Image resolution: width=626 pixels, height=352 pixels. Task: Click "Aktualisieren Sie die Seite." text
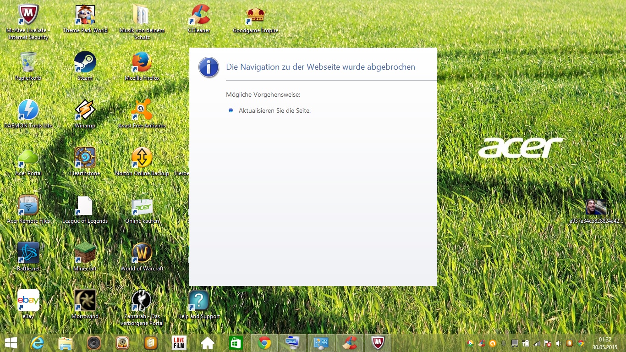[275, 110]
